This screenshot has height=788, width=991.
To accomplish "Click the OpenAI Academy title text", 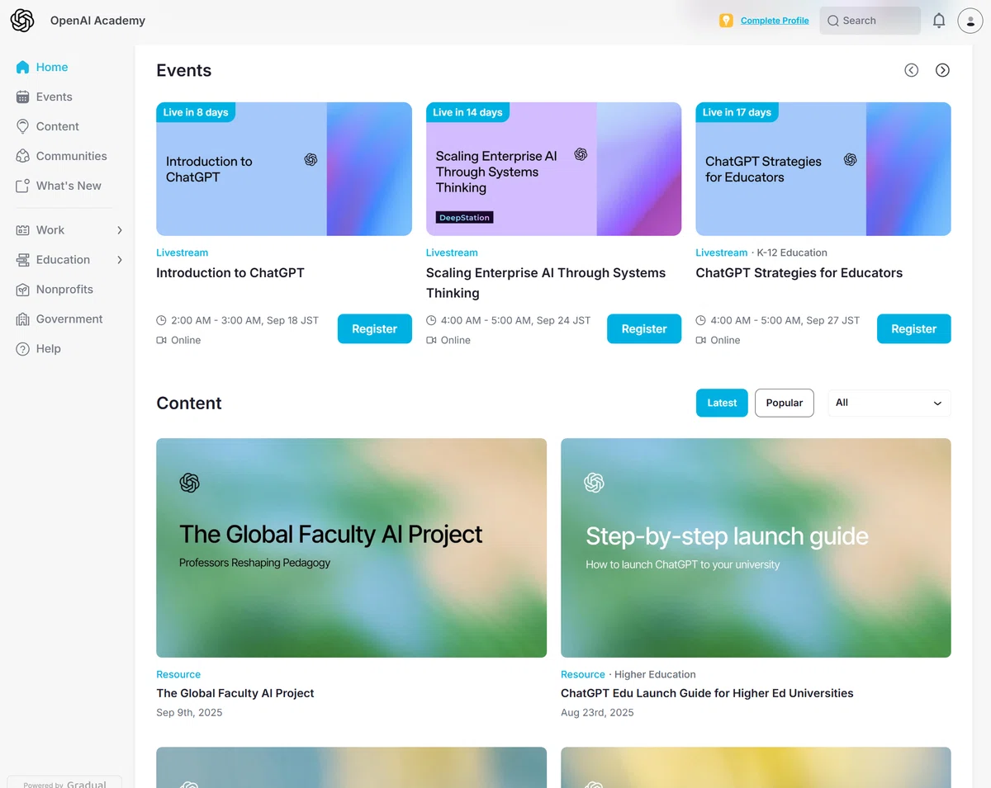I will click(x=97, y=21).
